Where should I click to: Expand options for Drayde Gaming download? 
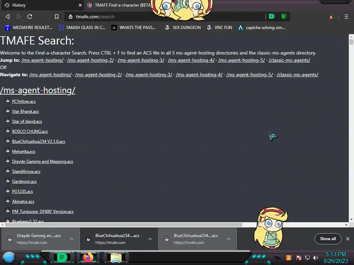pyautogui.click(x=72, y=239)
